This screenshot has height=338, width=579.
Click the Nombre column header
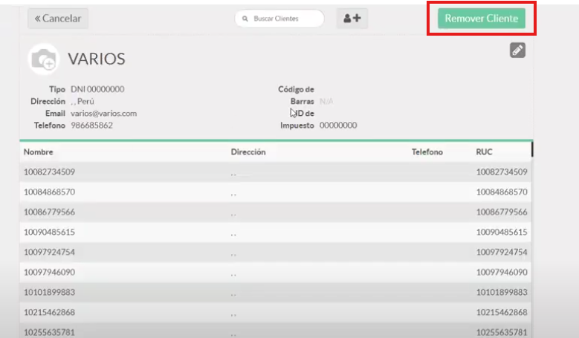(x=38, y=152)
